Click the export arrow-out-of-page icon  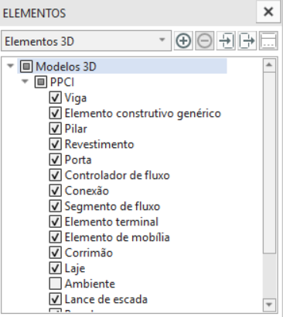[x=247, y=41]
